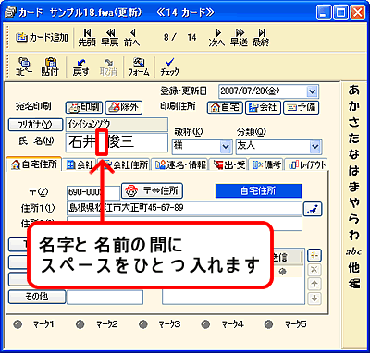Image resolution: width=370 pixels, height=353 pixels.
Task: Toggle the マーク2 indicator
Action: point(80,324)
